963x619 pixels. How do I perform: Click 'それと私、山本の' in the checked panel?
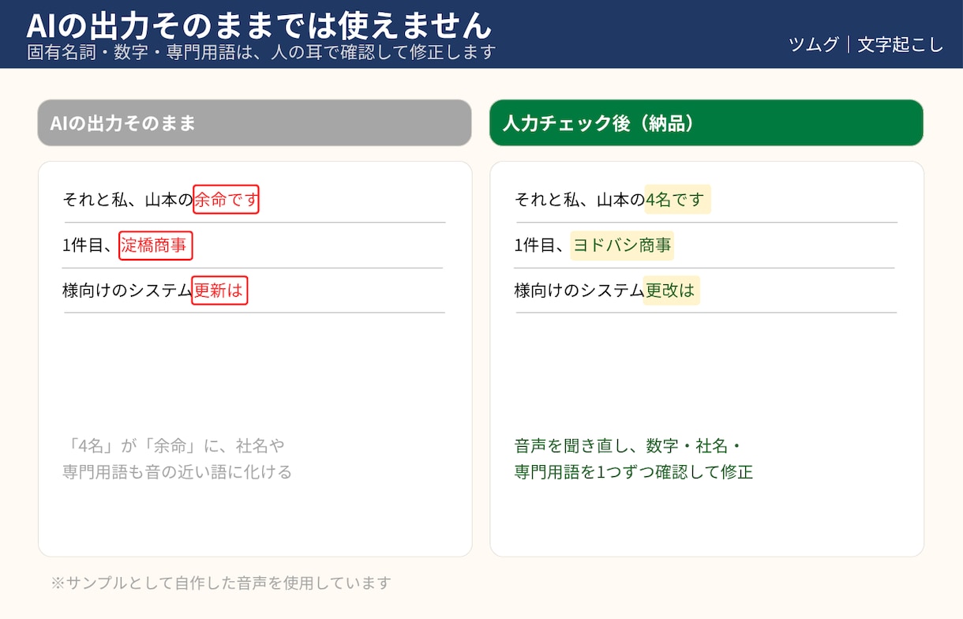pos(579,200)
